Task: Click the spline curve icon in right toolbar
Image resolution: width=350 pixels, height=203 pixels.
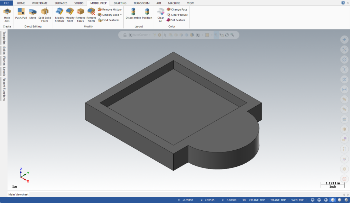Action: 345,69
